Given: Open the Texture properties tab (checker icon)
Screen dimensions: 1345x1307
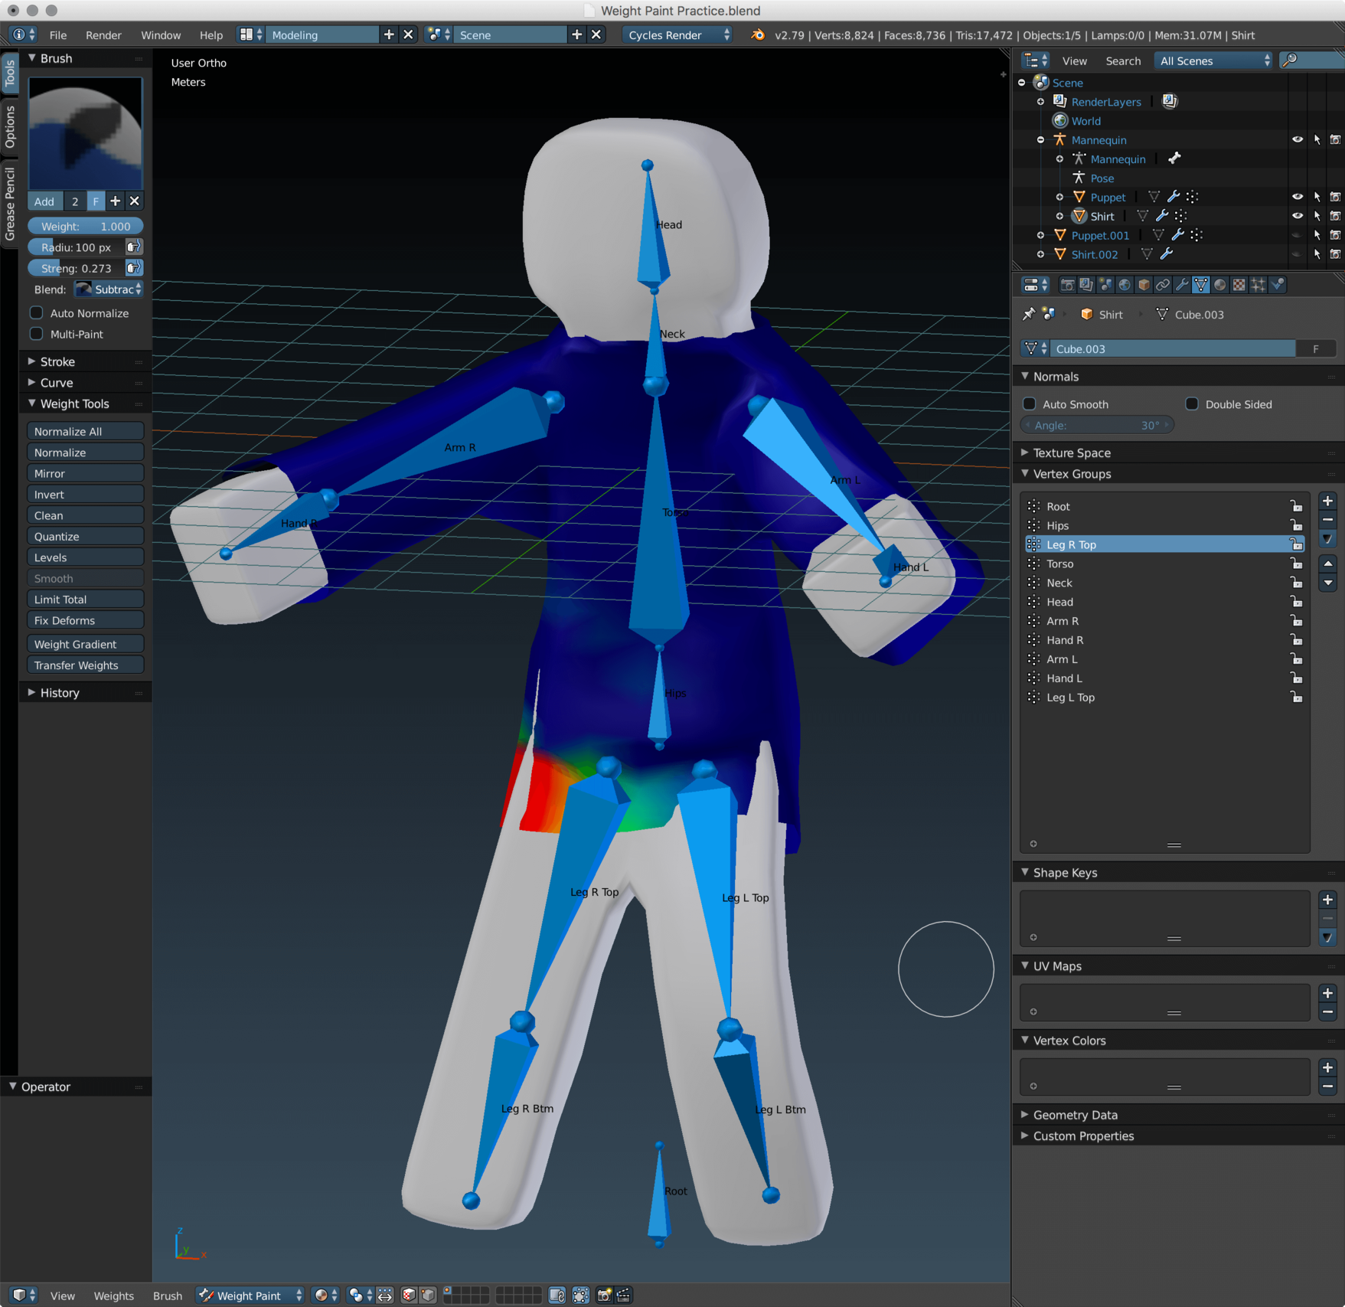Looking at the screenshot, I should click(1239, 285).
